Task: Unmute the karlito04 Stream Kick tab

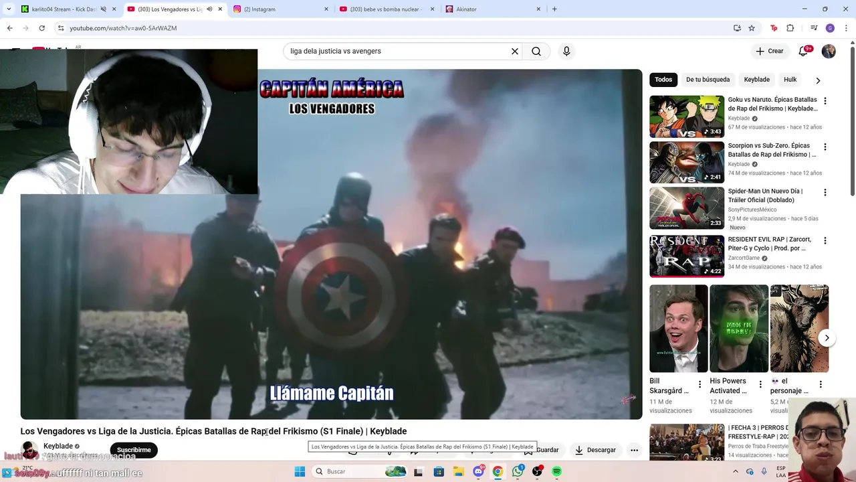Action: click(103, 9)
